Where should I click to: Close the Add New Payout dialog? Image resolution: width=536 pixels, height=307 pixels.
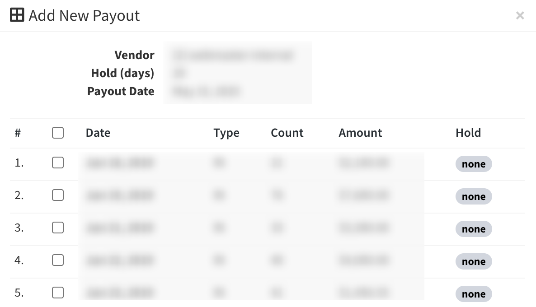(520, 15)
